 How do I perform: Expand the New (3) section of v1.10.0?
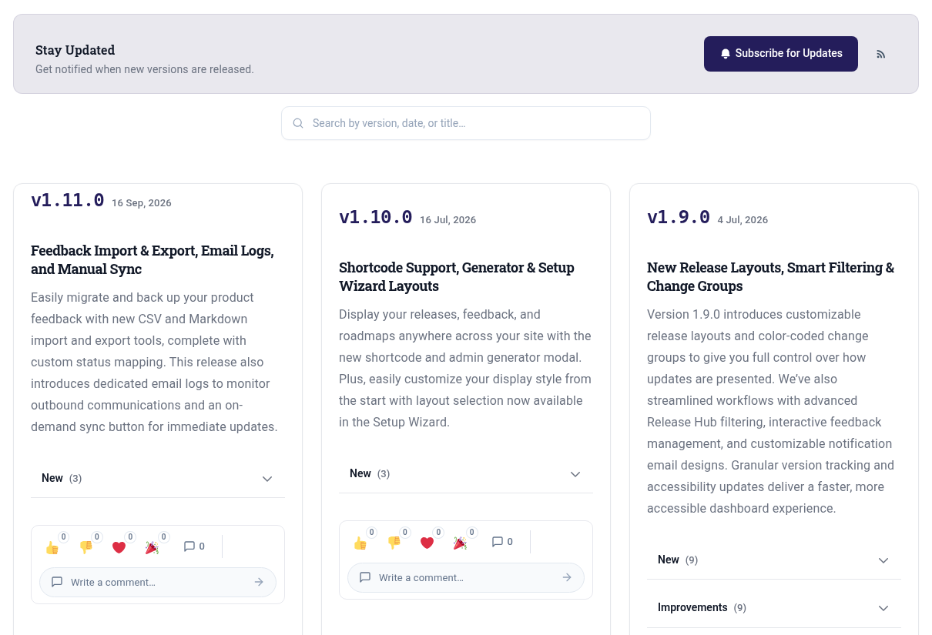[466, 473]
